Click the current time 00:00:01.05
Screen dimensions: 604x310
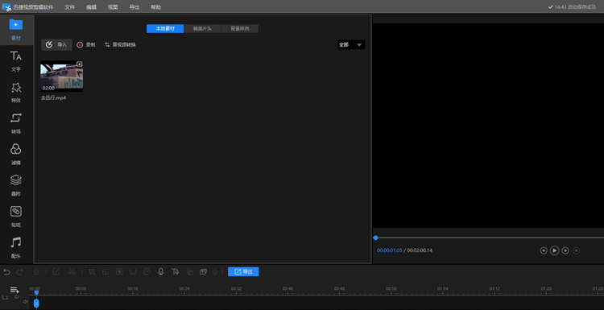click(x=390, y=250)
